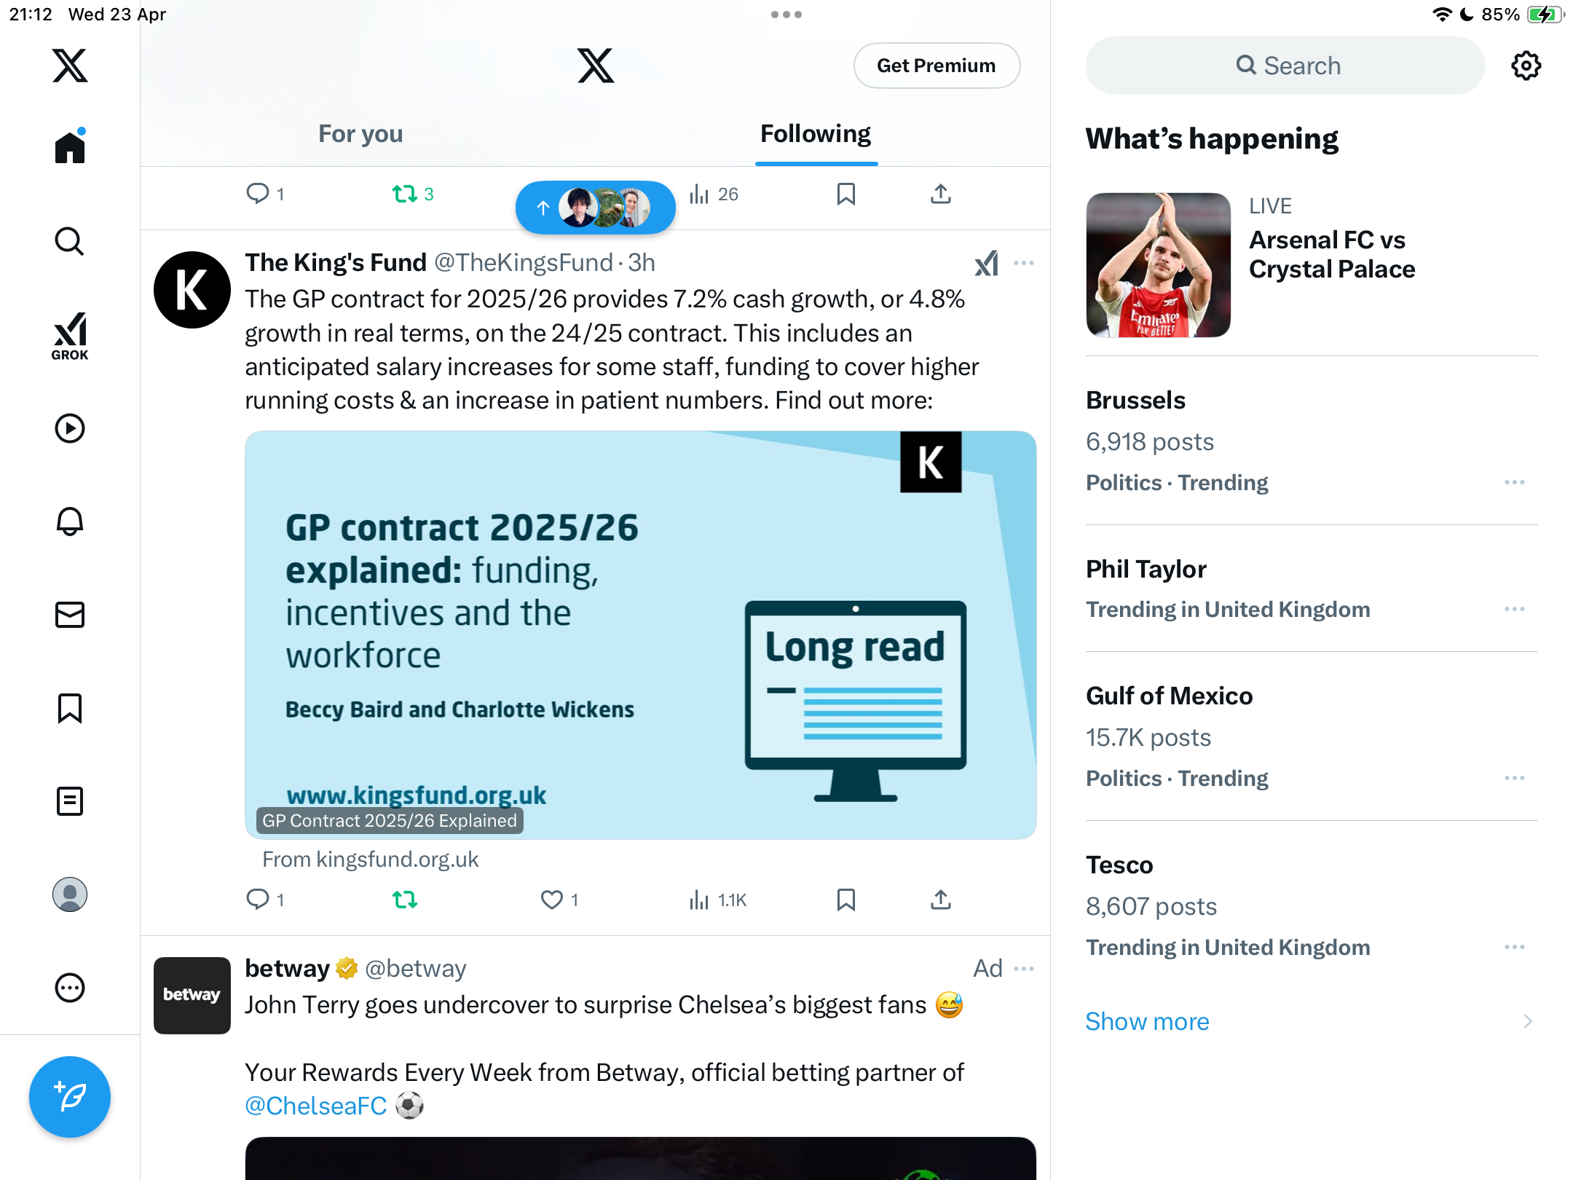Select the Following tab
This screenshot has width=1573, height=1180.
coord(816,134)
